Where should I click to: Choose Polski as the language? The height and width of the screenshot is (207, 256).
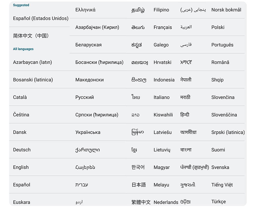click(218, 27)
